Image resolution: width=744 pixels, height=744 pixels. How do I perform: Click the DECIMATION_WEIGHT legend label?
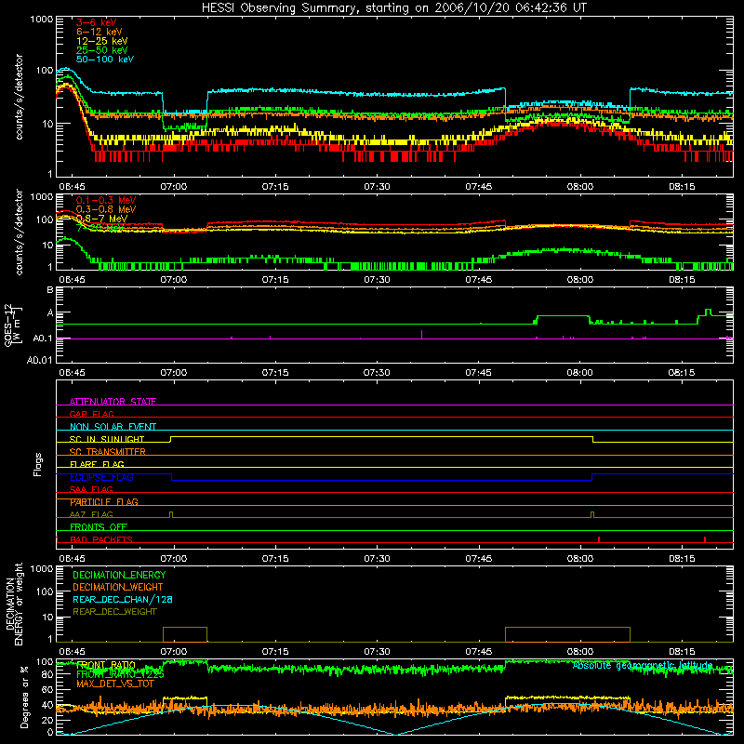pos(118,587)
